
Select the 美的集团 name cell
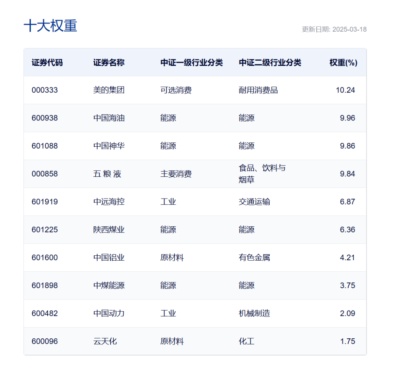(109, 90)
